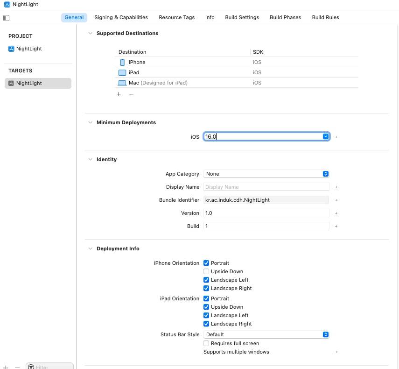Open the App Category dropdown
This screenshot has width=399, height=369.
click(x=266, y=174)
